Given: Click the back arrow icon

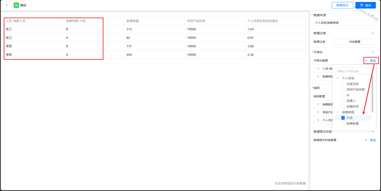Looking at the screenshot, I should (7, 5).
